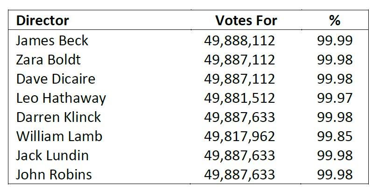Viewport: 379px width, 192px height.
Task: Click the 99.85 percentage value
Action: [335, 136]
